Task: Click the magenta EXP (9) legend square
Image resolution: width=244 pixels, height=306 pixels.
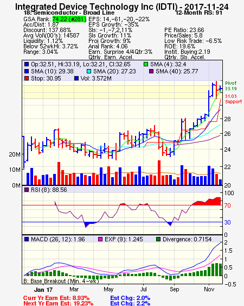Action: click(x=100, y=239)
